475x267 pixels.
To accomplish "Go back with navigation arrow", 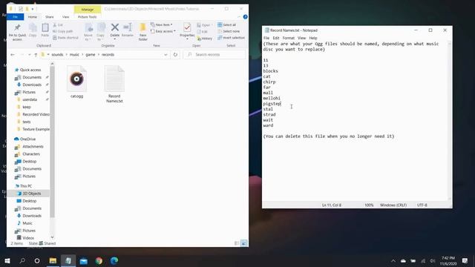I will pos(13,55).
